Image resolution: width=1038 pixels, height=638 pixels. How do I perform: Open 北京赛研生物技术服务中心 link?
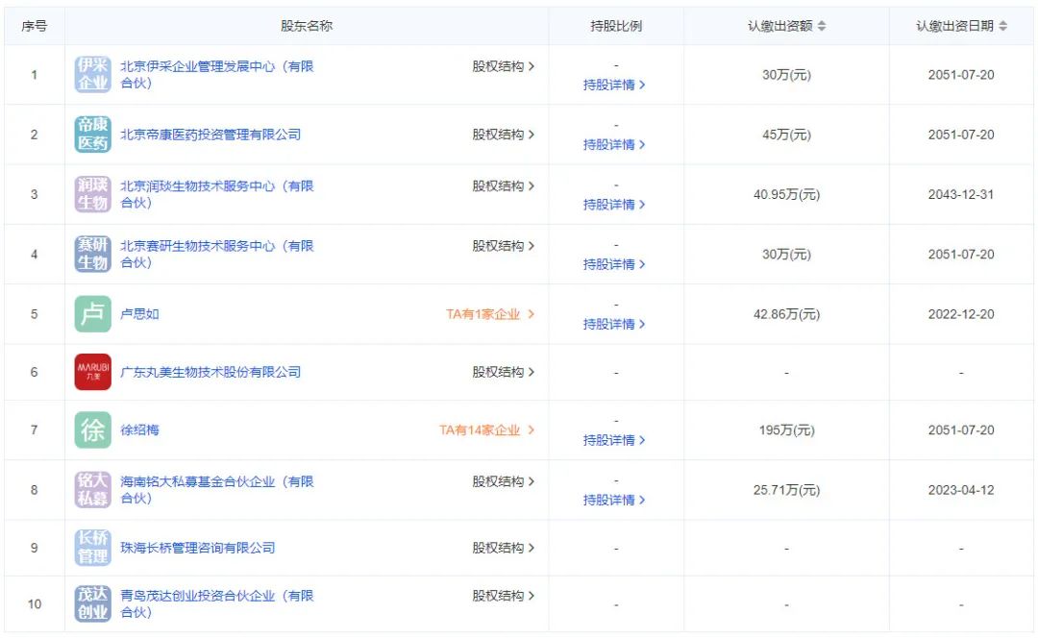[216, 254]
